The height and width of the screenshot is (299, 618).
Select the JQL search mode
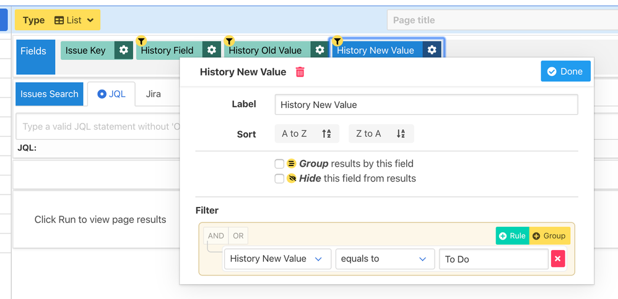coord(111,94)
